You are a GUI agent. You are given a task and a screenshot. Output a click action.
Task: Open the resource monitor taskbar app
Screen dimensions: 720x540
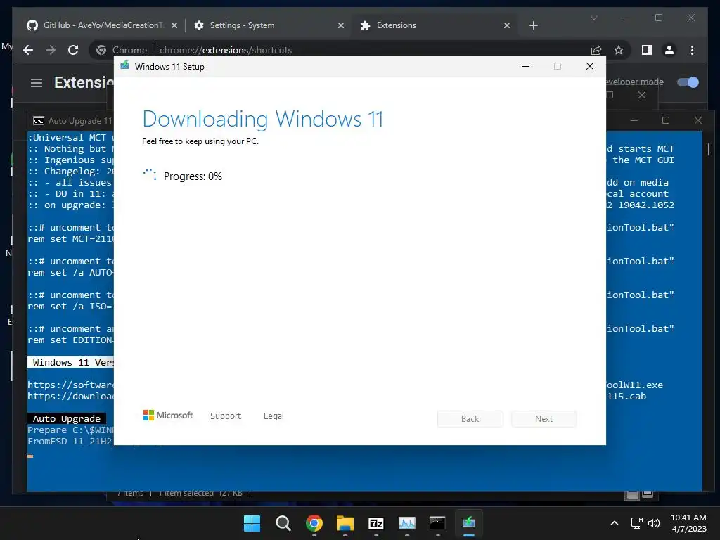(407, 523)
